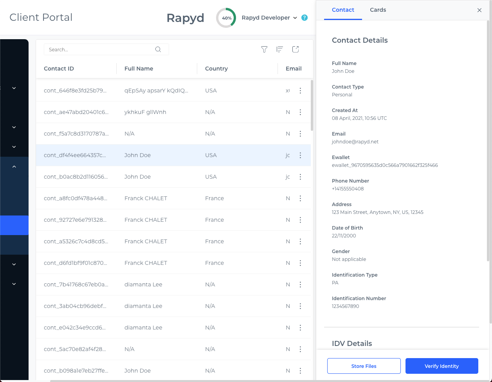Click the Contact ID column header

(x=59, y=69)
